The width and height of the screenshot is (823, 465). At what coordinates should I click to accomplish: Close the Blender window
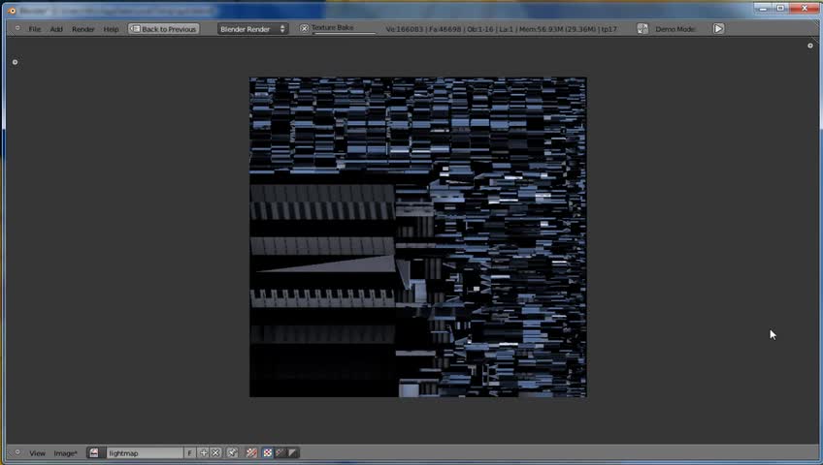click(x=805, y=9)
